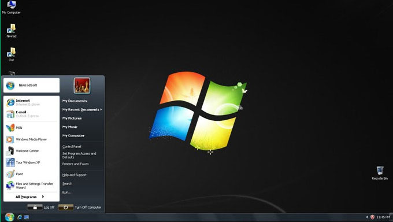
Task: Open the Recycle Bin desktop icon
Action: [380, 173]
